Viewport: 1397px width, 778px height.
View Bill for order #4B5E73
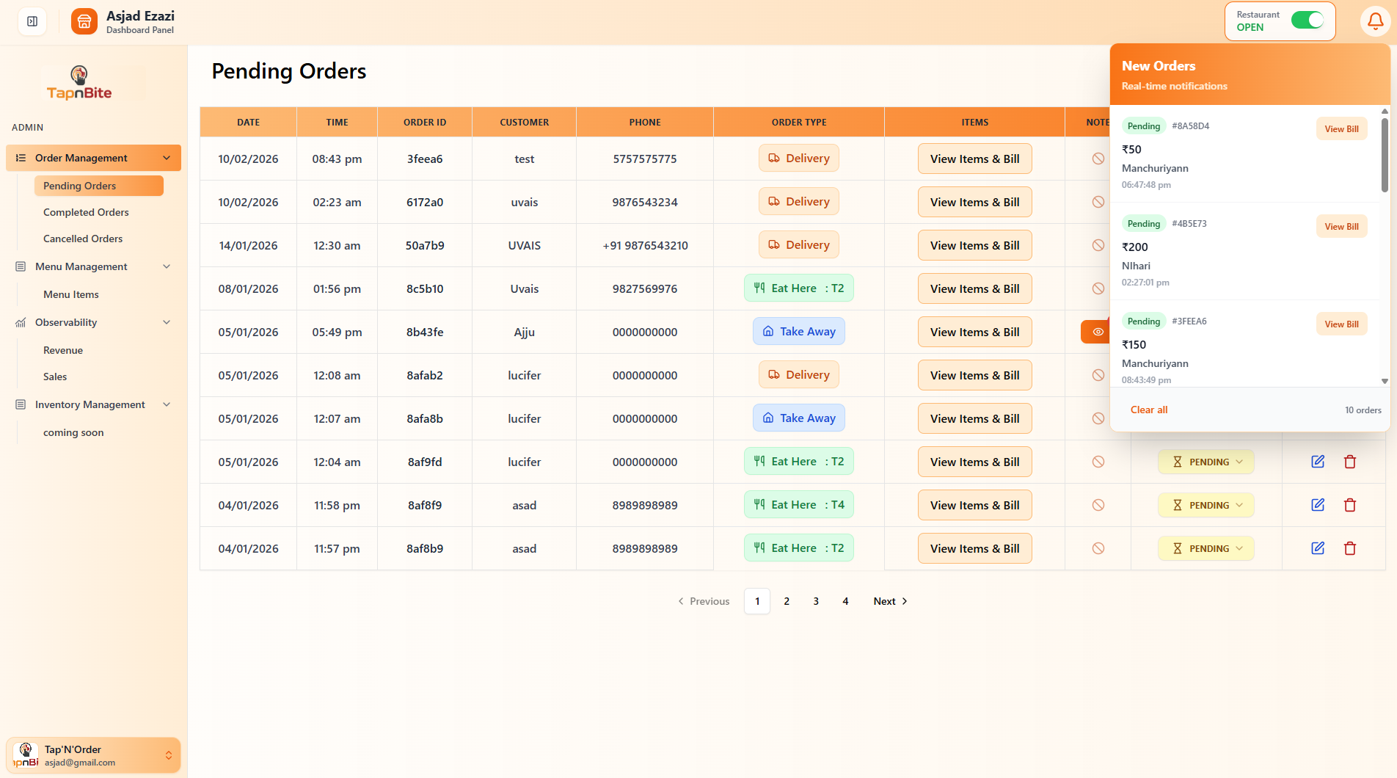[1341, 226]
